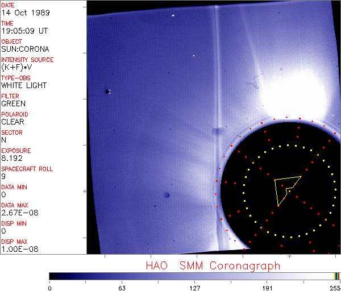Click the (K+F)*V intensity source value
The image size is (341, 291).
click(x=16, y=67)
